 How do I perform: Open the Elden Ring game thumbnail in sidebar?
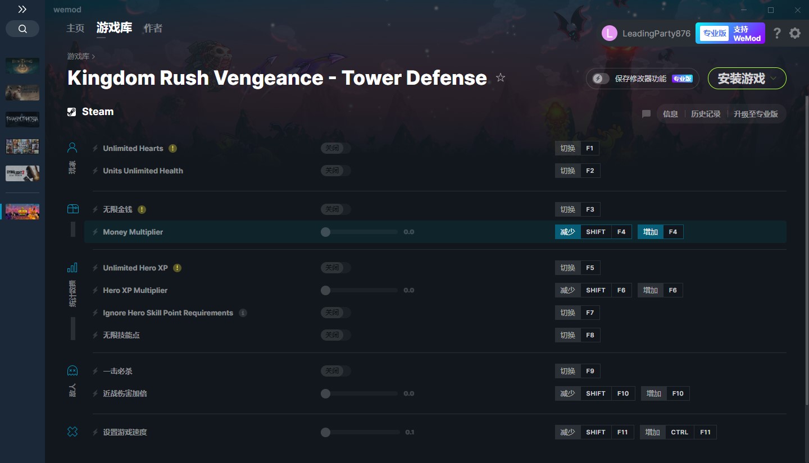22,66
